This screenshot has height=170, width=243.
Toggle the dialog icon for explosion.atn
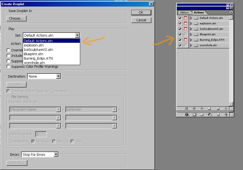186,24
